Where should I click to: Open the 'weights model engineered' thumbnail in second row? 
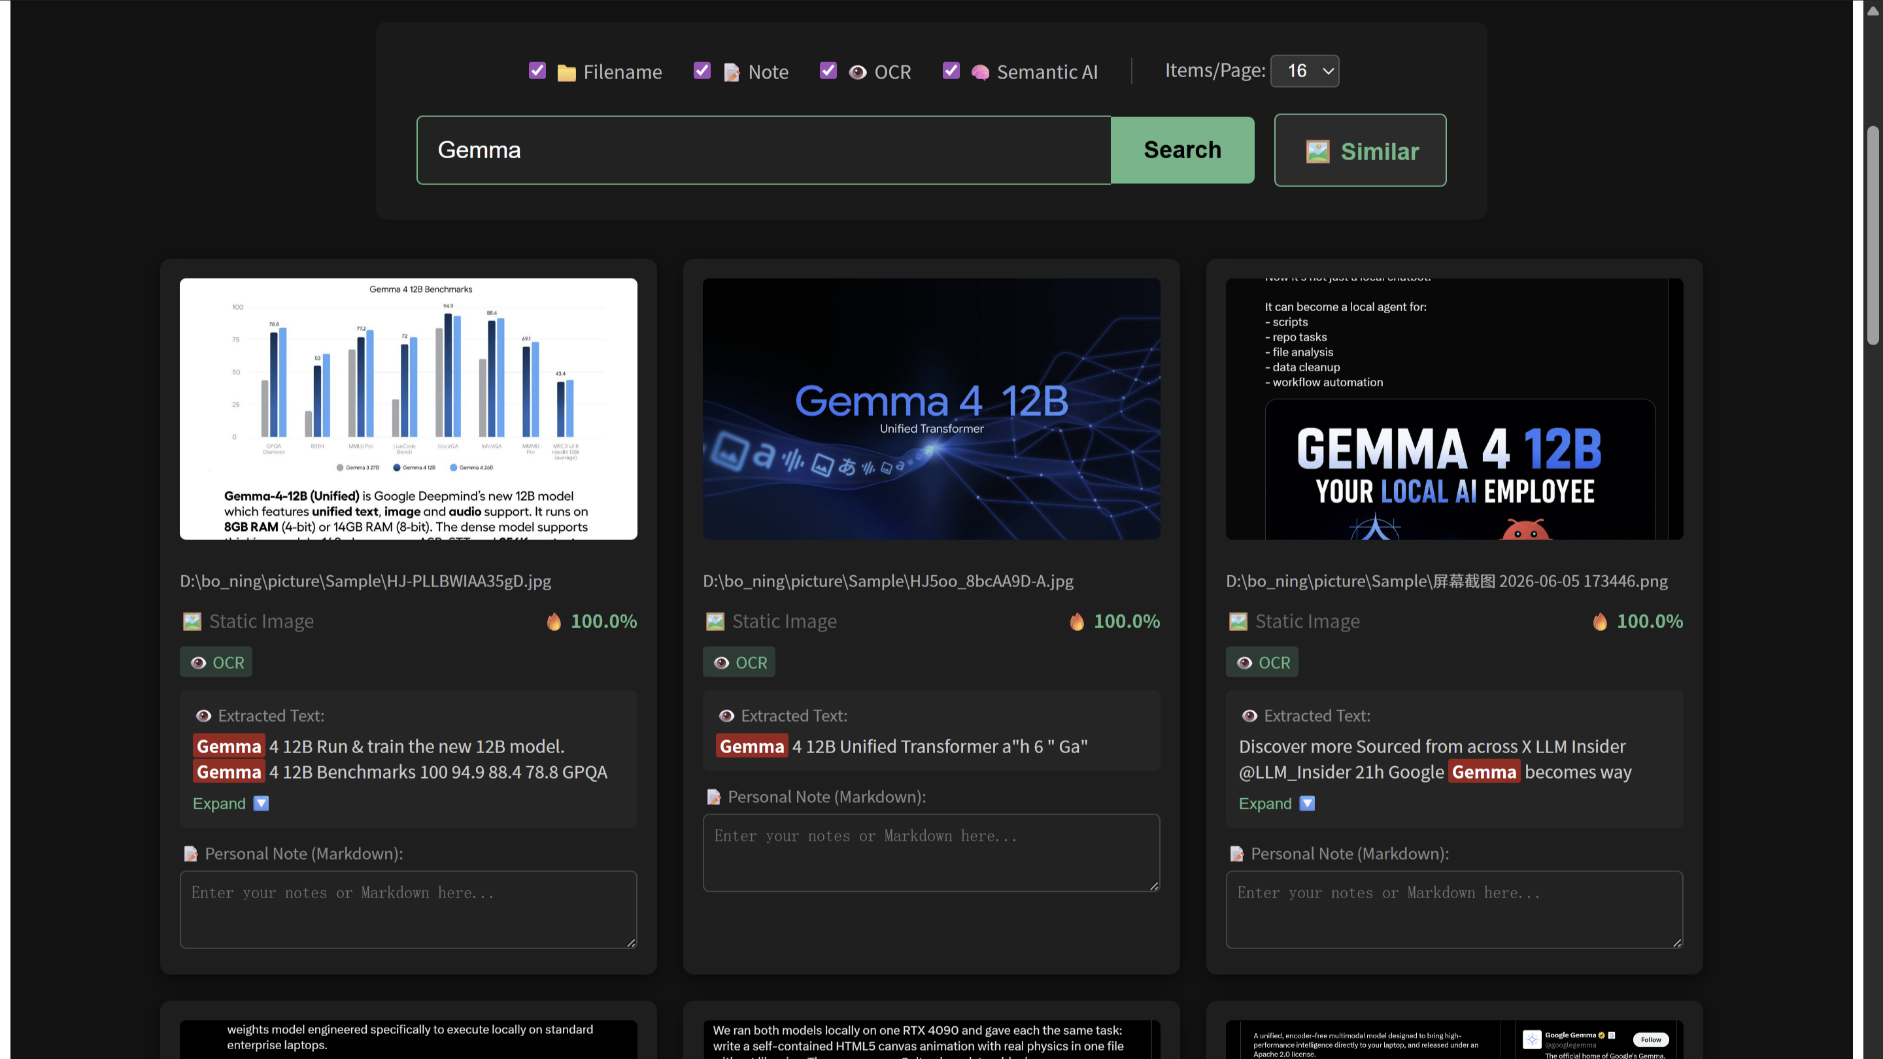tap(409, 1039)
